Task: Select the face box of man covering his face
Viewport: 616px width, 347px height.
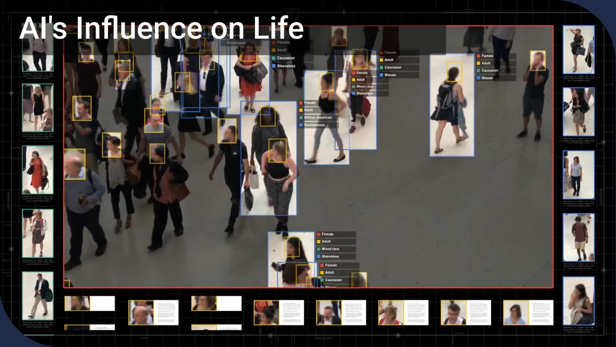Action: (x=538, y=61)
